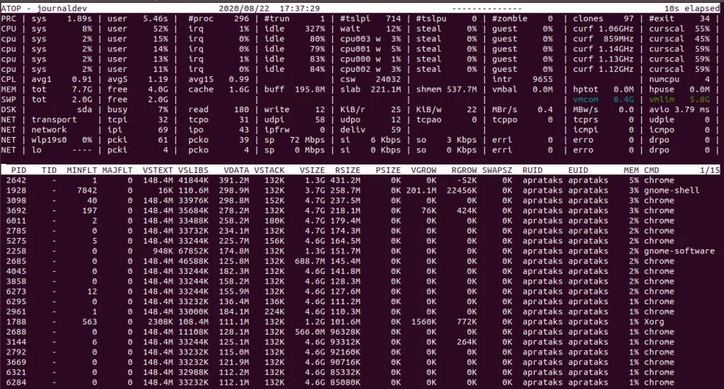Click the VSIZE column header
724x389 pixels.
(x=310, y=171)
